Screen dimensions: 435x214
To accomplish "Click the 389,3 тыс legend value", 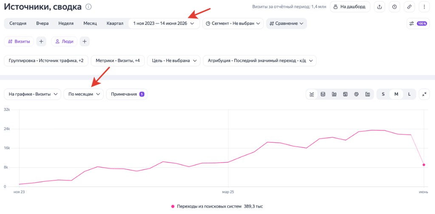I will coord(254,206).
